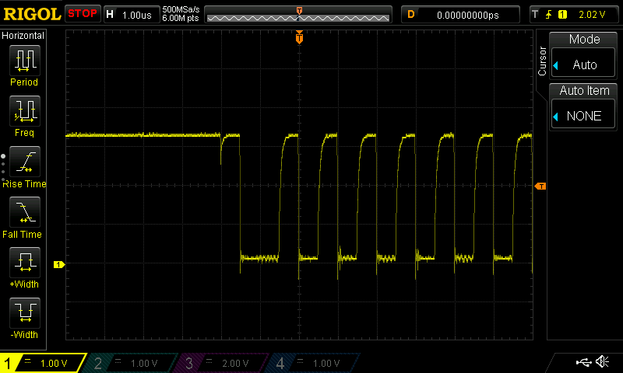Click the speaker sound icon
The height and width of the screenshot is (373, 623).
click(x=603, y=362)
